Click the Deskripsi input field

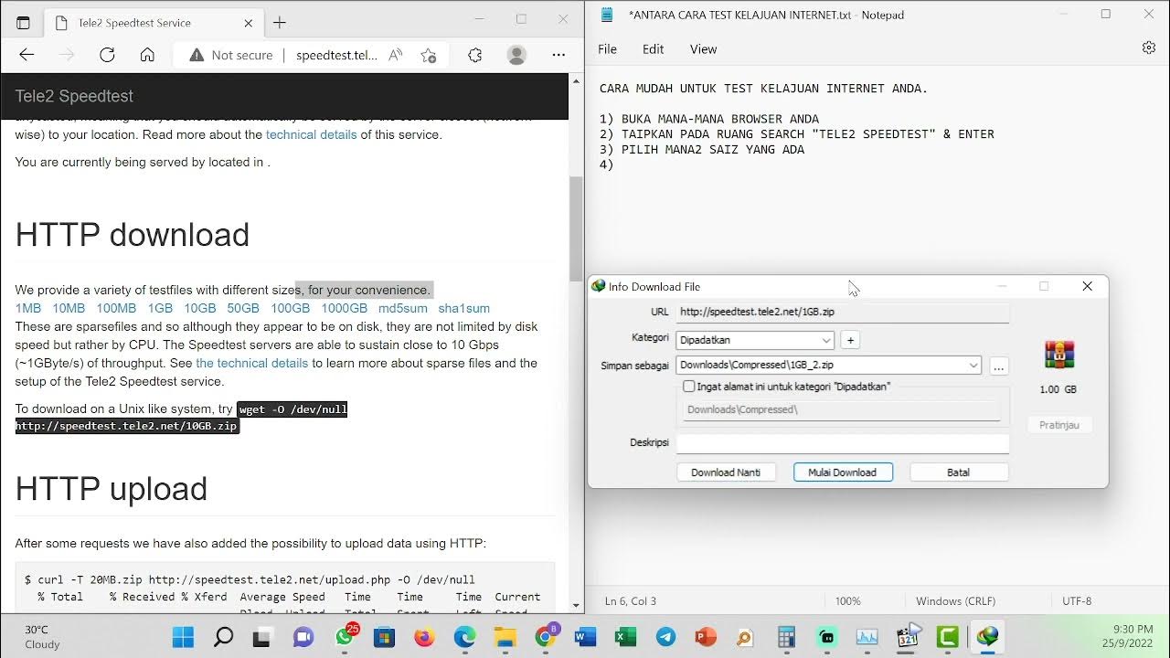(843, 443)
